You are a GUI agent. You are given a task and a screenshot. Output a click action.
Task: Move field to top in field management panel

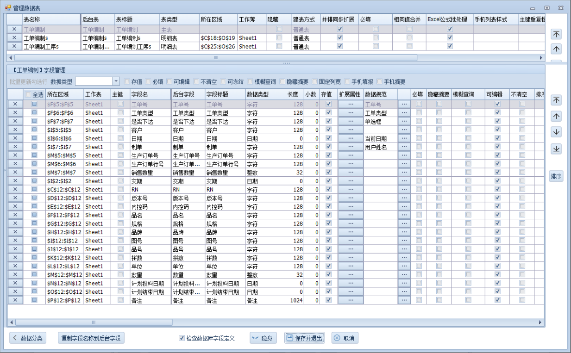556,100
